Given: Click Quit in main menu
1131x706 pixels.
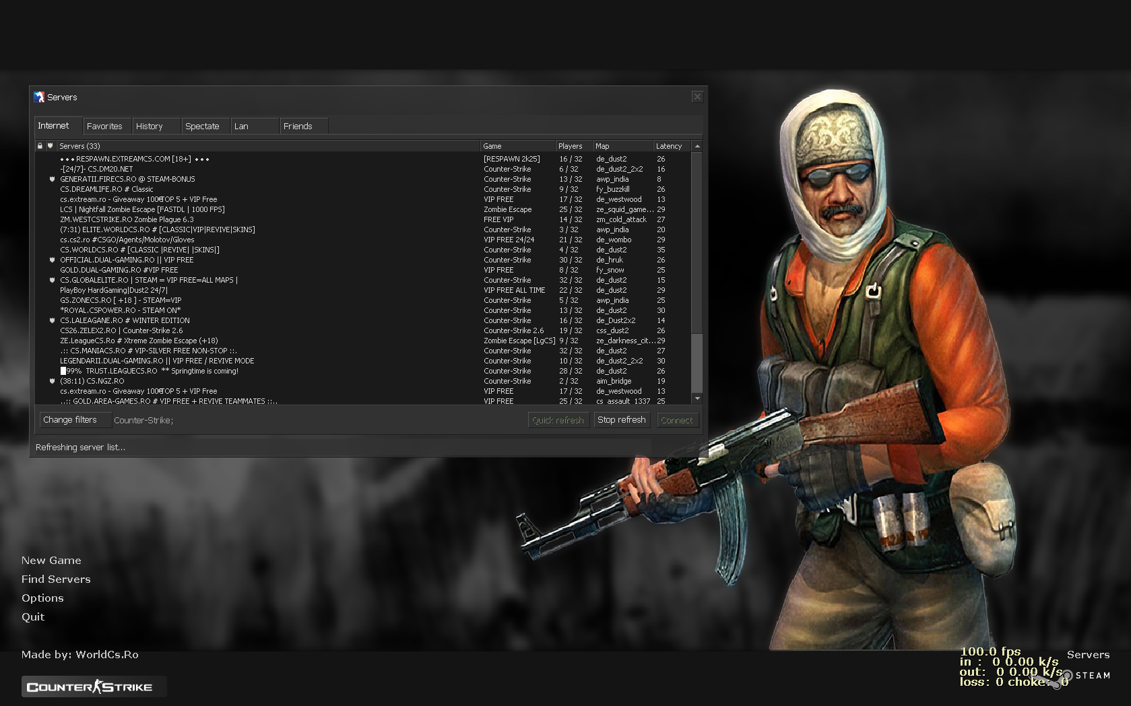Looking at the screenshot, I should pyautogui.click(x=33, y=616).
